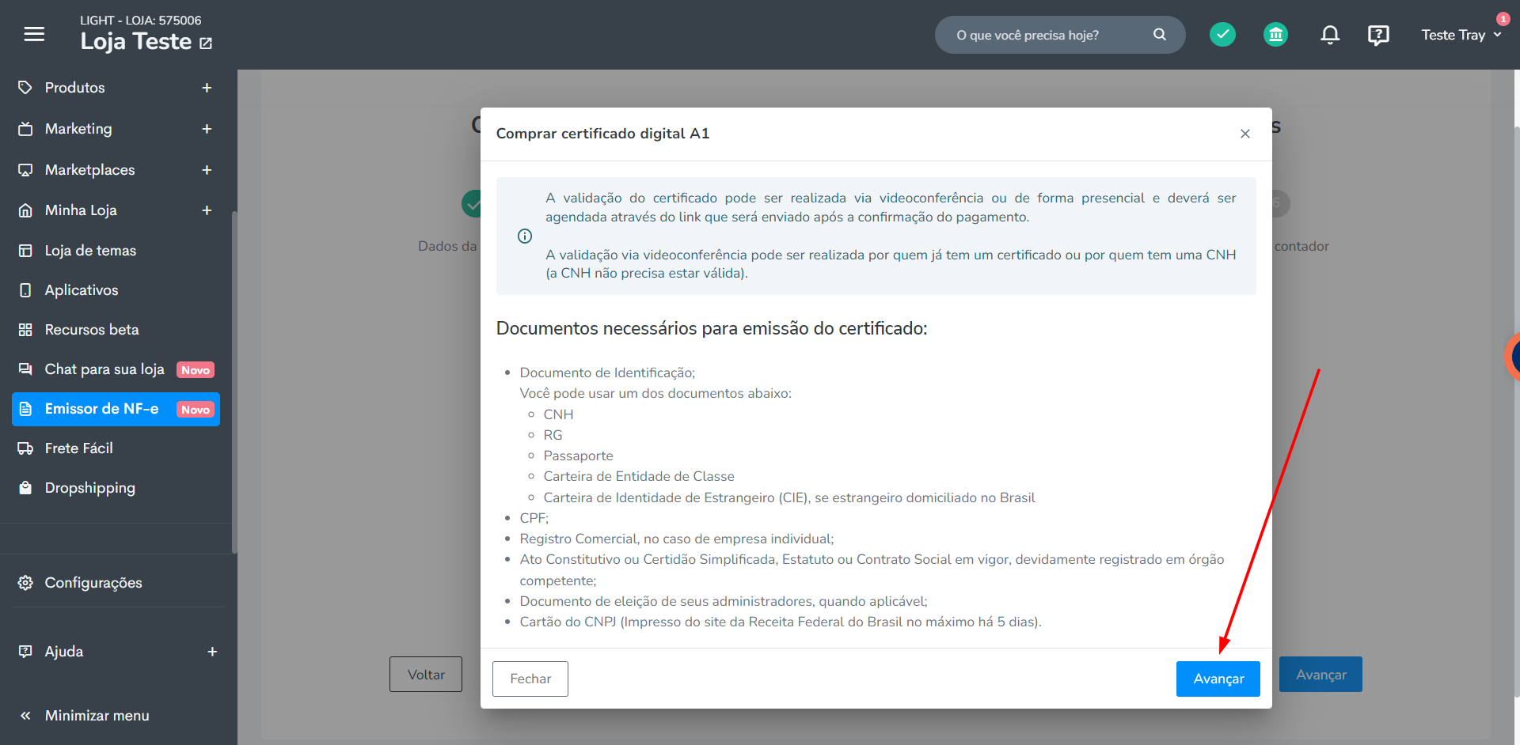Expand the Ajuda submenu plus
This screenshot has height=745, width=1520.
point(212,652)
